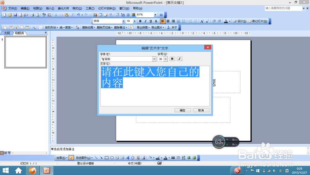Insert WordArt from drawing toolbar

[127, 158]
